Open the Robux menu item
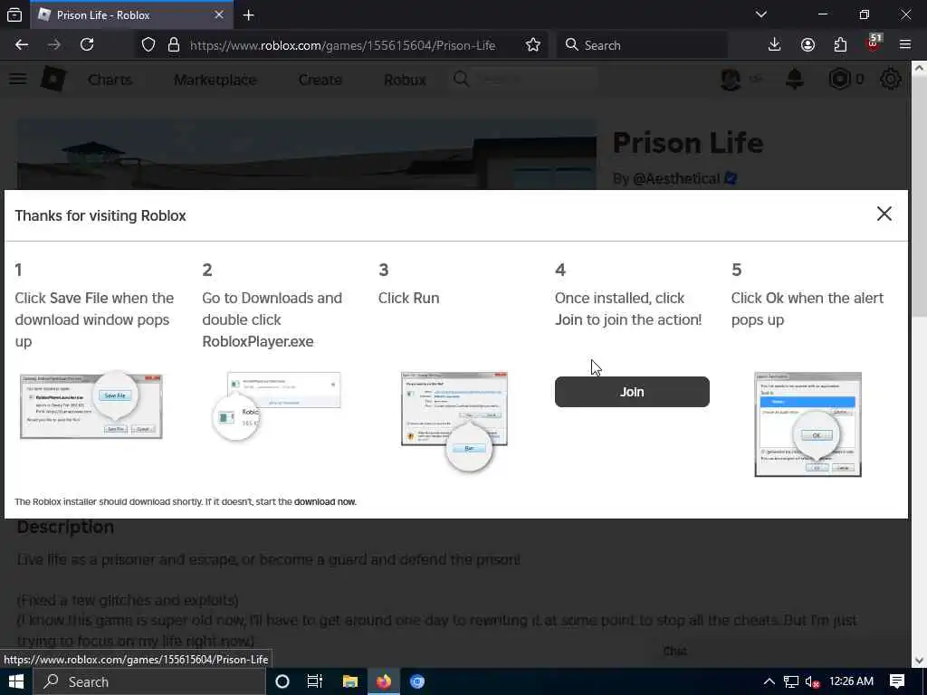 point(405,80)
